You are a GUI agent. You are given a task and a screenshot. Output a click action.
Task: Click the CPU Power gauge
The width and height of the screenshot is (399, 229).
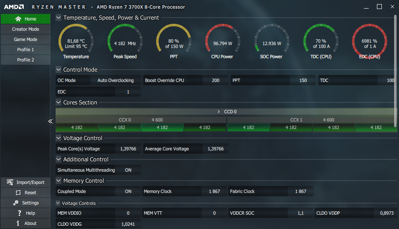223,38
